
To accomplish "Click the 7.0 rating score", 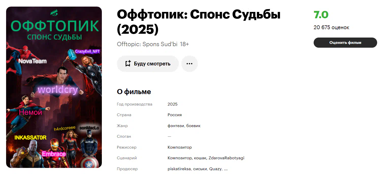I will (321, 15).
